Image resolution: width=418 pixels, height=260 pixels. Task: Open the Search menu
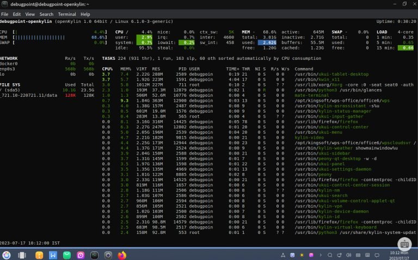tap(46, 14)
